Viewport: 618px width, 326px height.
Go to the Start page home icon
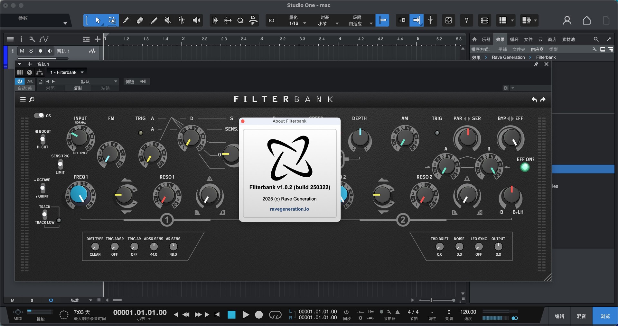coord(586,20)
